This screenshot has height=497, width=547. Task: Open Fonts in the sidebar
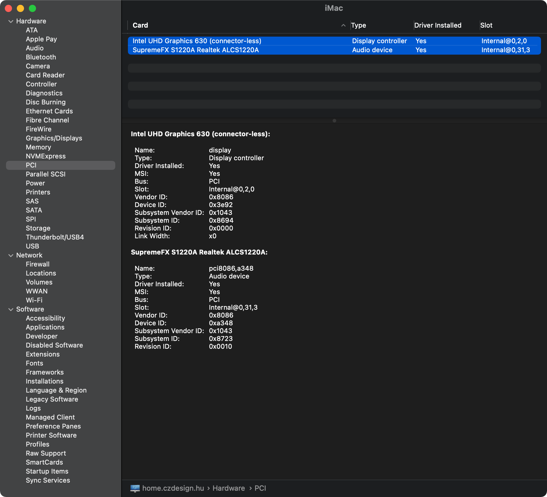pos(35,363)
